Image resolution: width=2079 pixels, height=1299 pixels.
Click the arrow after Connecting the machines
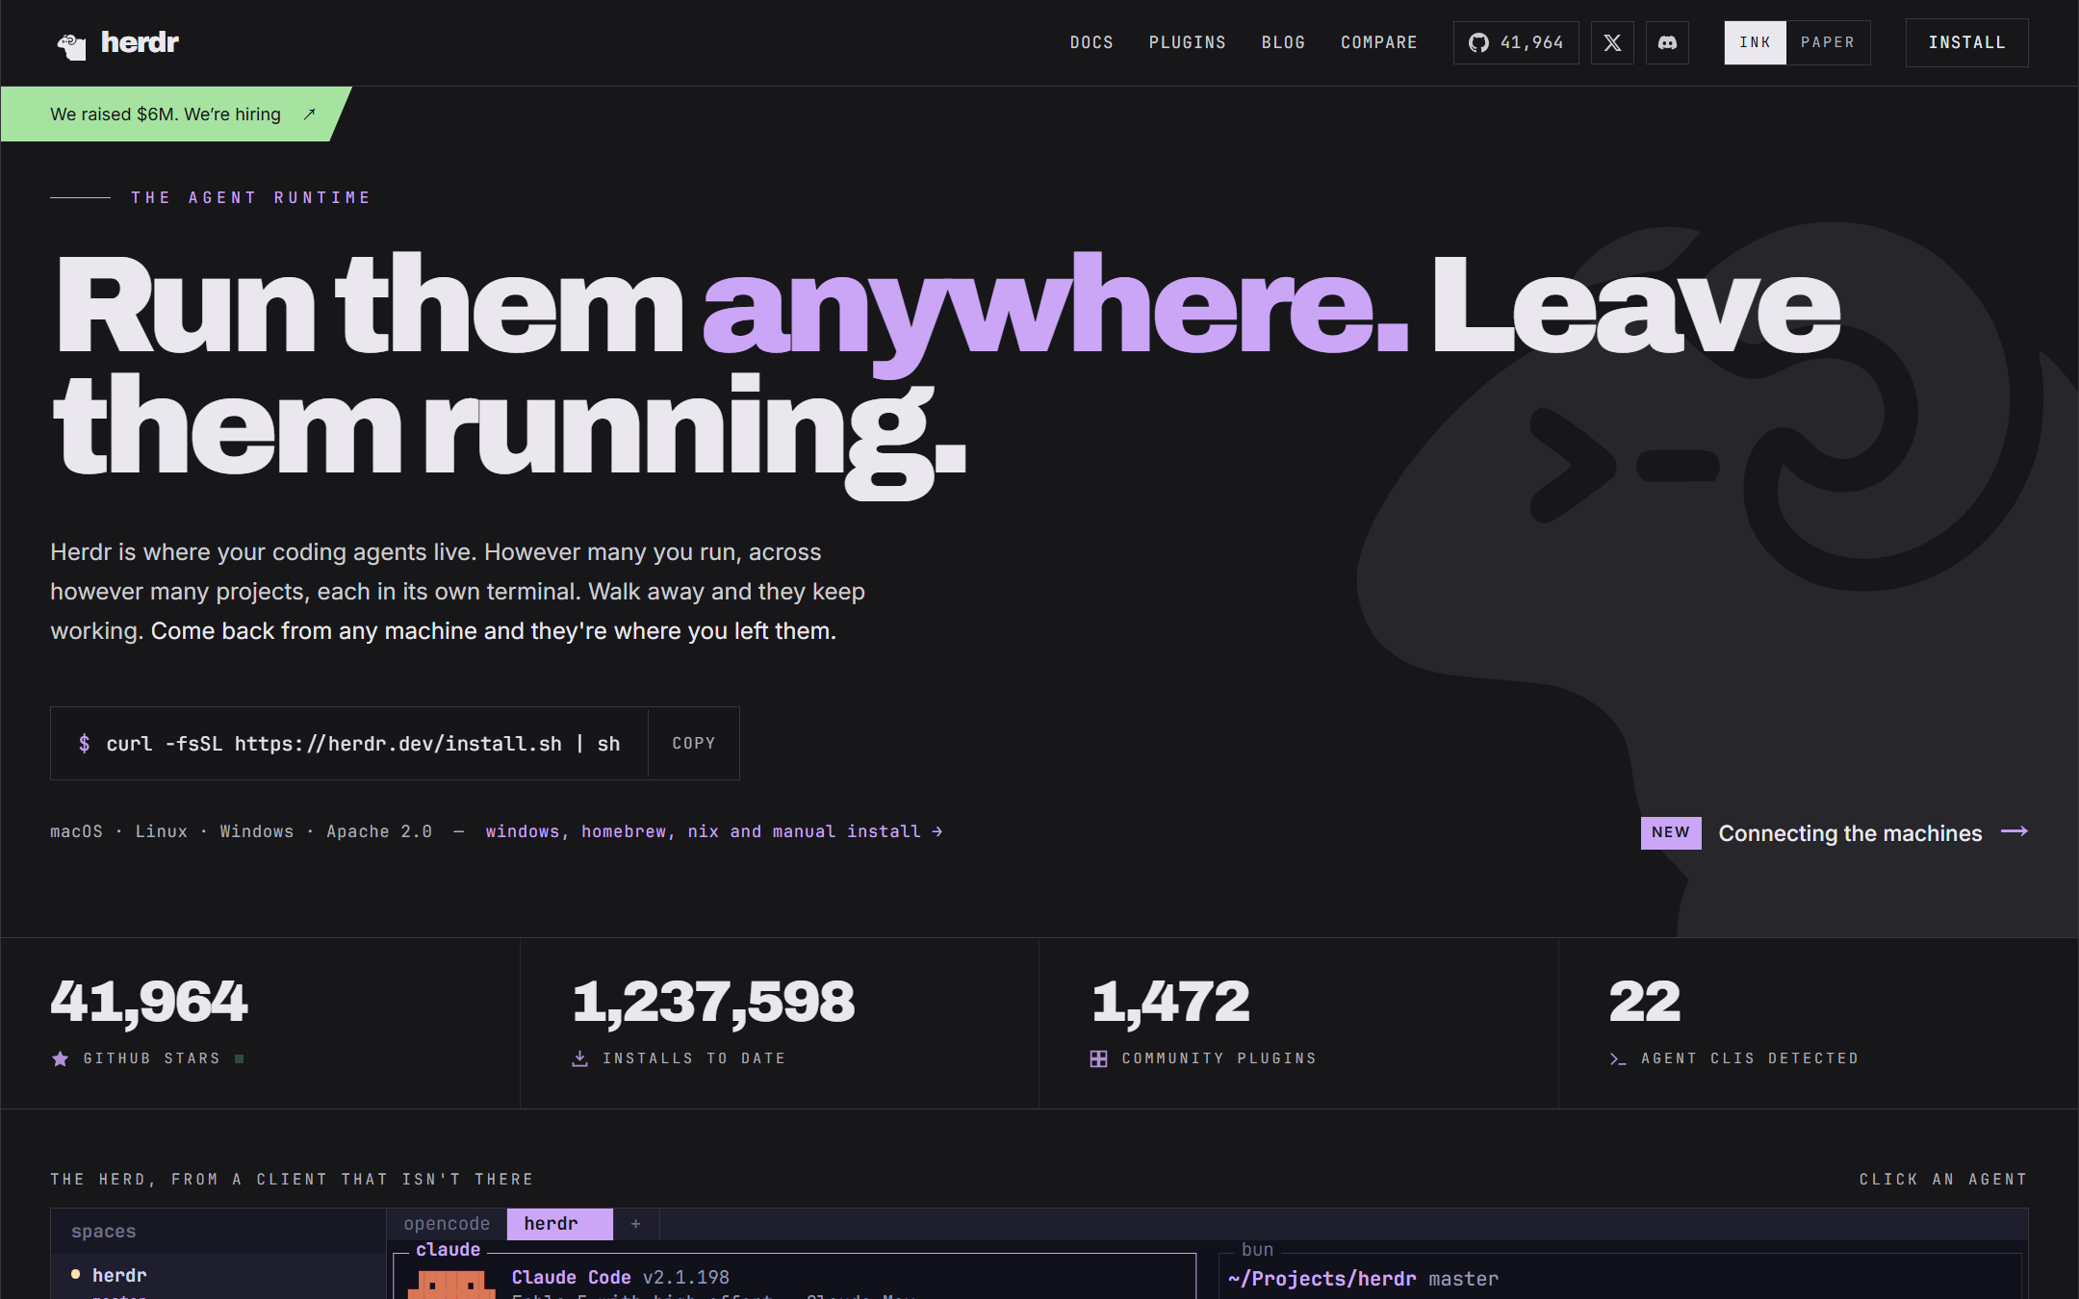2014,831
